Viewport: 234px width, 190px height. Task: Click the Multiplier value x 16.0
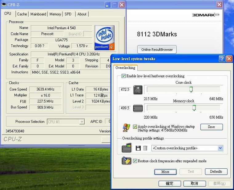pyautogui.click(x=45, y=95)
